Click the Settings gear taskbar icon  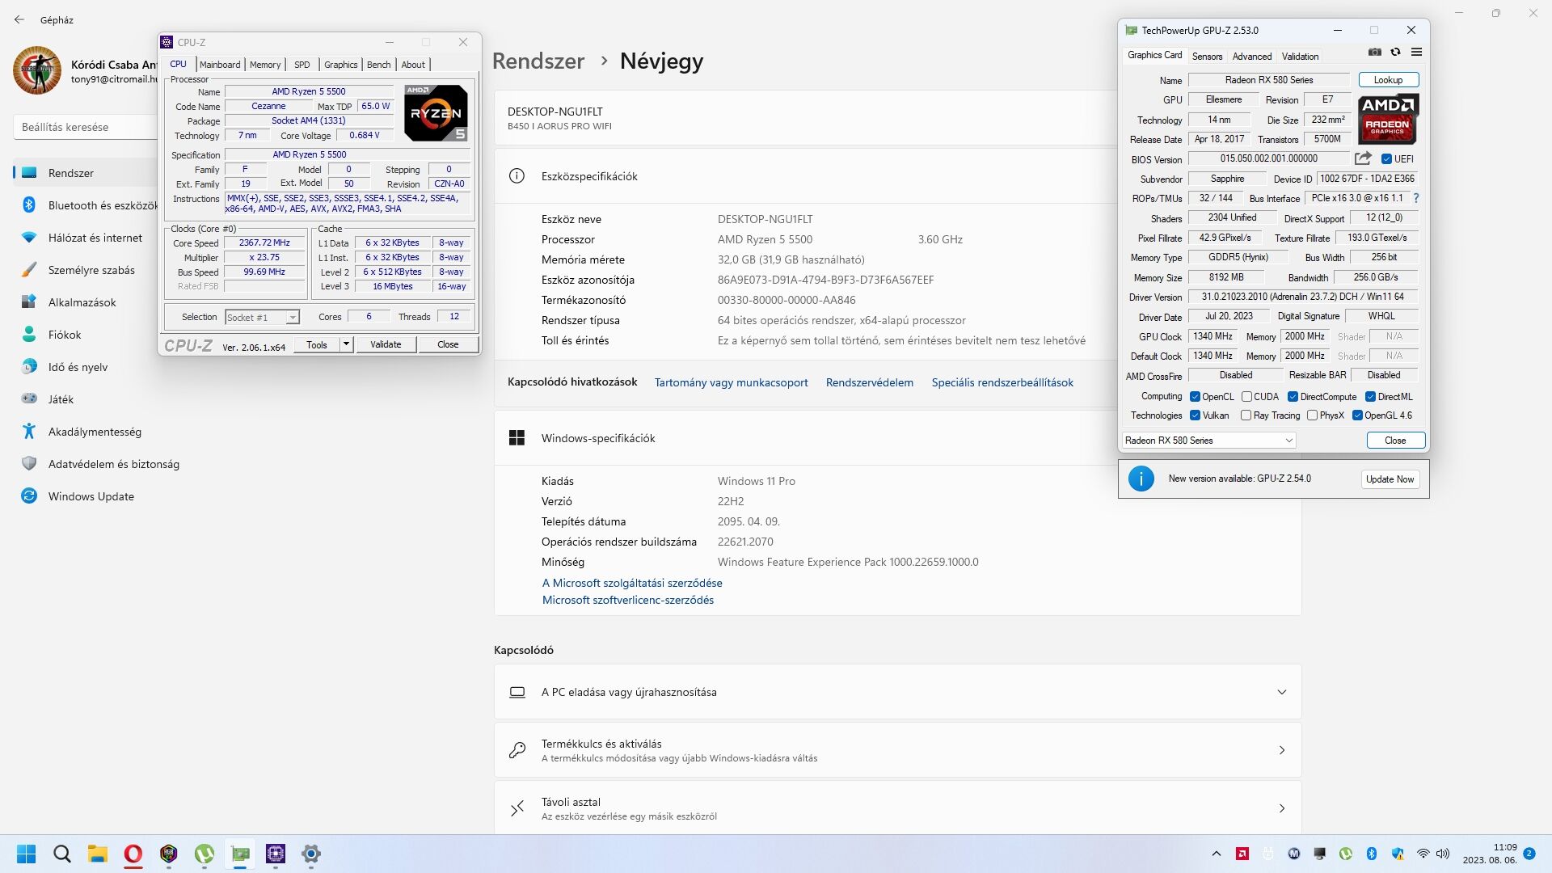tap(311, 854)
